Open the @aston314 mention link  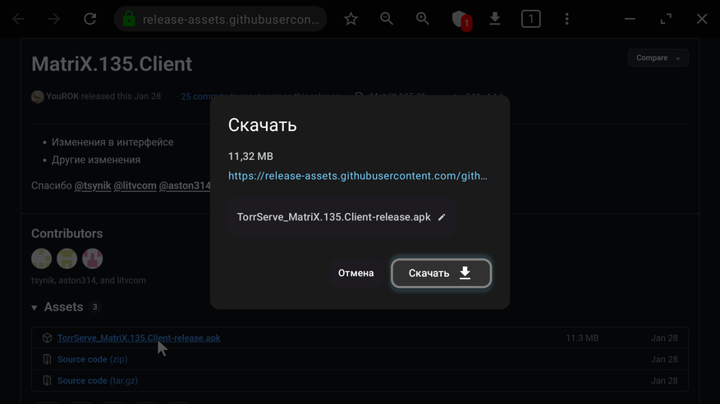pos(185,186)
